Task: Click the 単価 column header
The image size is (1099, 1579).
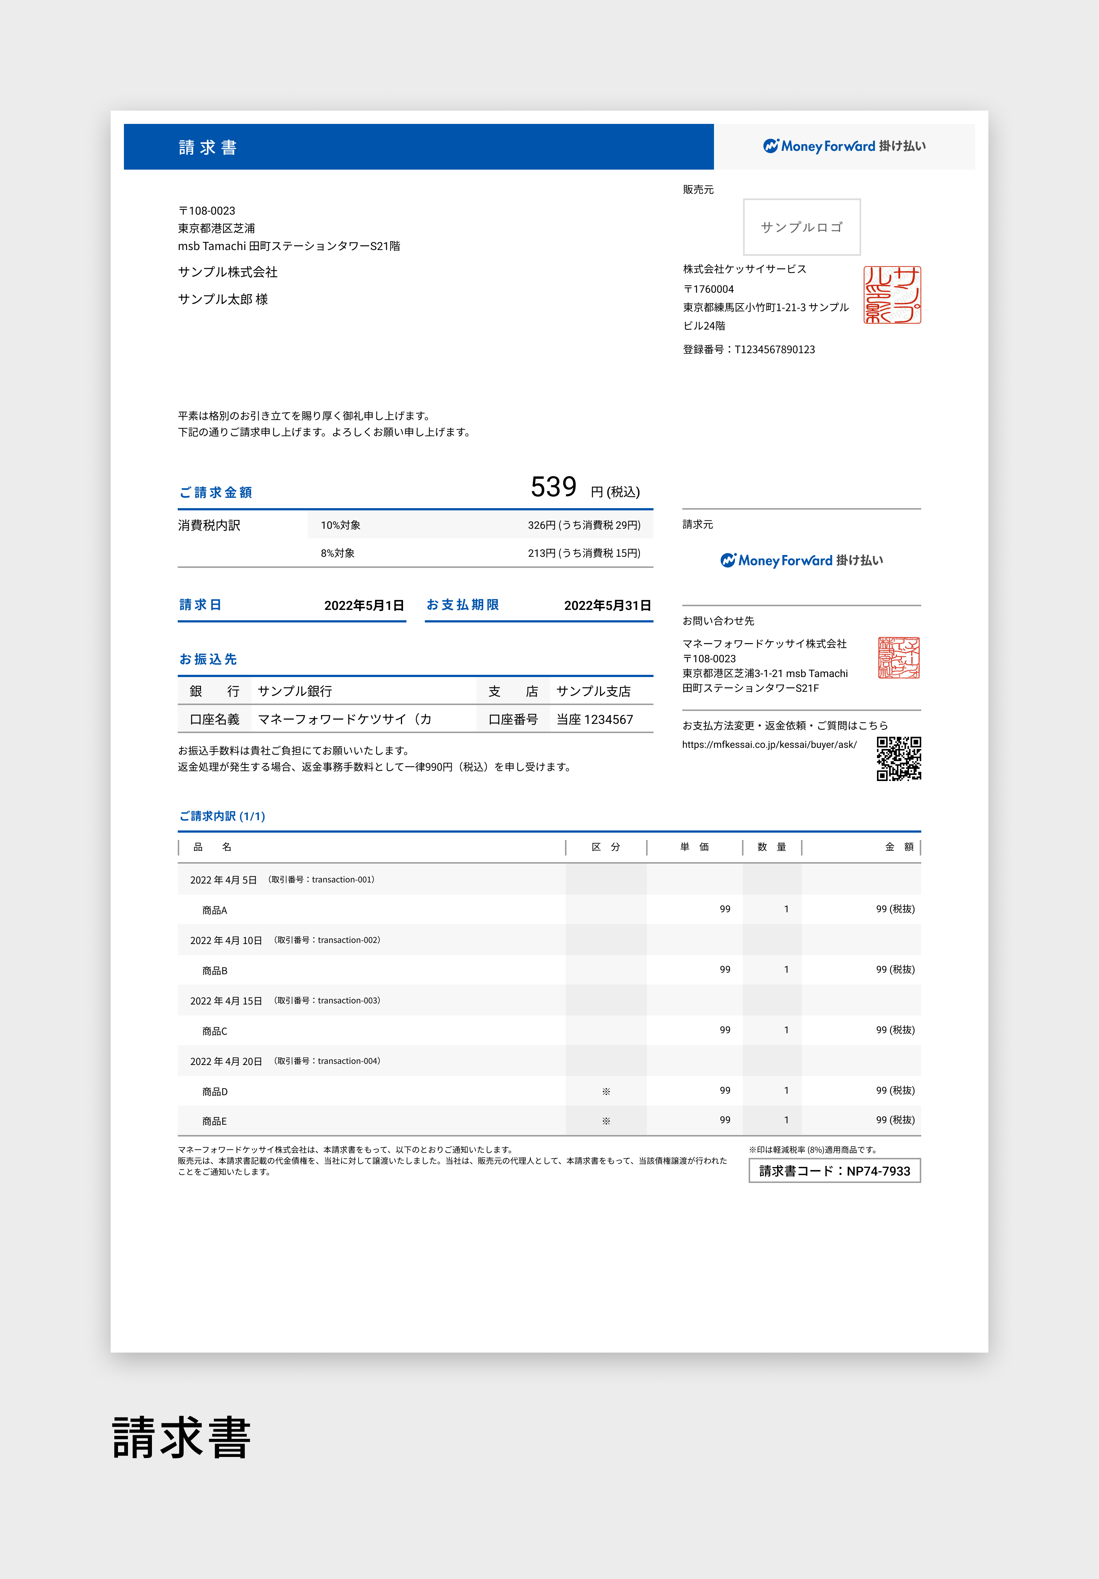Action: tap(694, 847)
